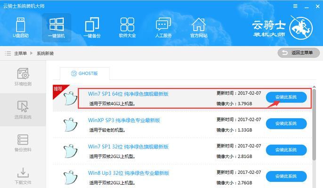Screen dimensions: 323x188
Task: Click 返回主菜单 button
Action: pyautogui.click(x=299, y=53)
